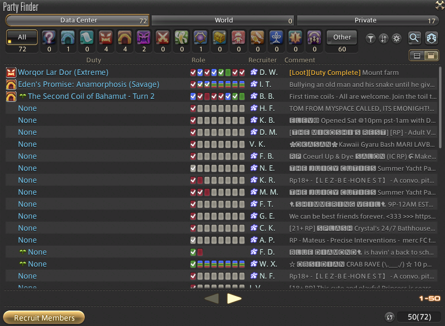Select the Other category button

pyautogui.click(x=342, y=37)
